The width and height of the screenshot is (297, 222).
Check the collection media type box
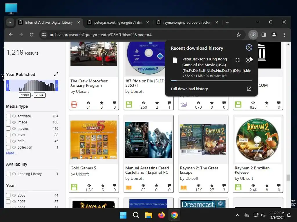pos(8,147)
